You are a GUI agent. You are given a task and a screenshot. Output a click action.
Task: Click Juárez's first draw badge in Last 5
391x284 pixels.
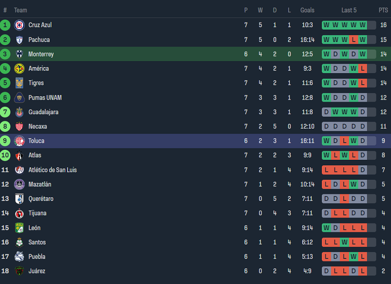(326, 271)
